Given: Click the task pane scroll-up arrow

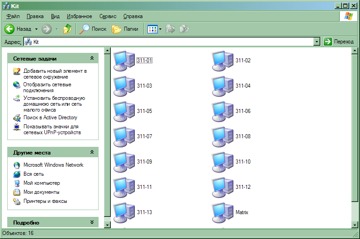Looking at the screenshot, I should [x=107, y=51].
